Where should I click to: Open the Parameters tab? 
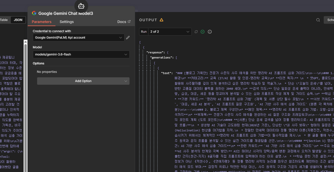pos(42,22)
